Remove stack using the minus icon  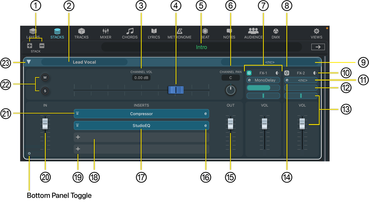pyautogui.click(x=42, y=46)
